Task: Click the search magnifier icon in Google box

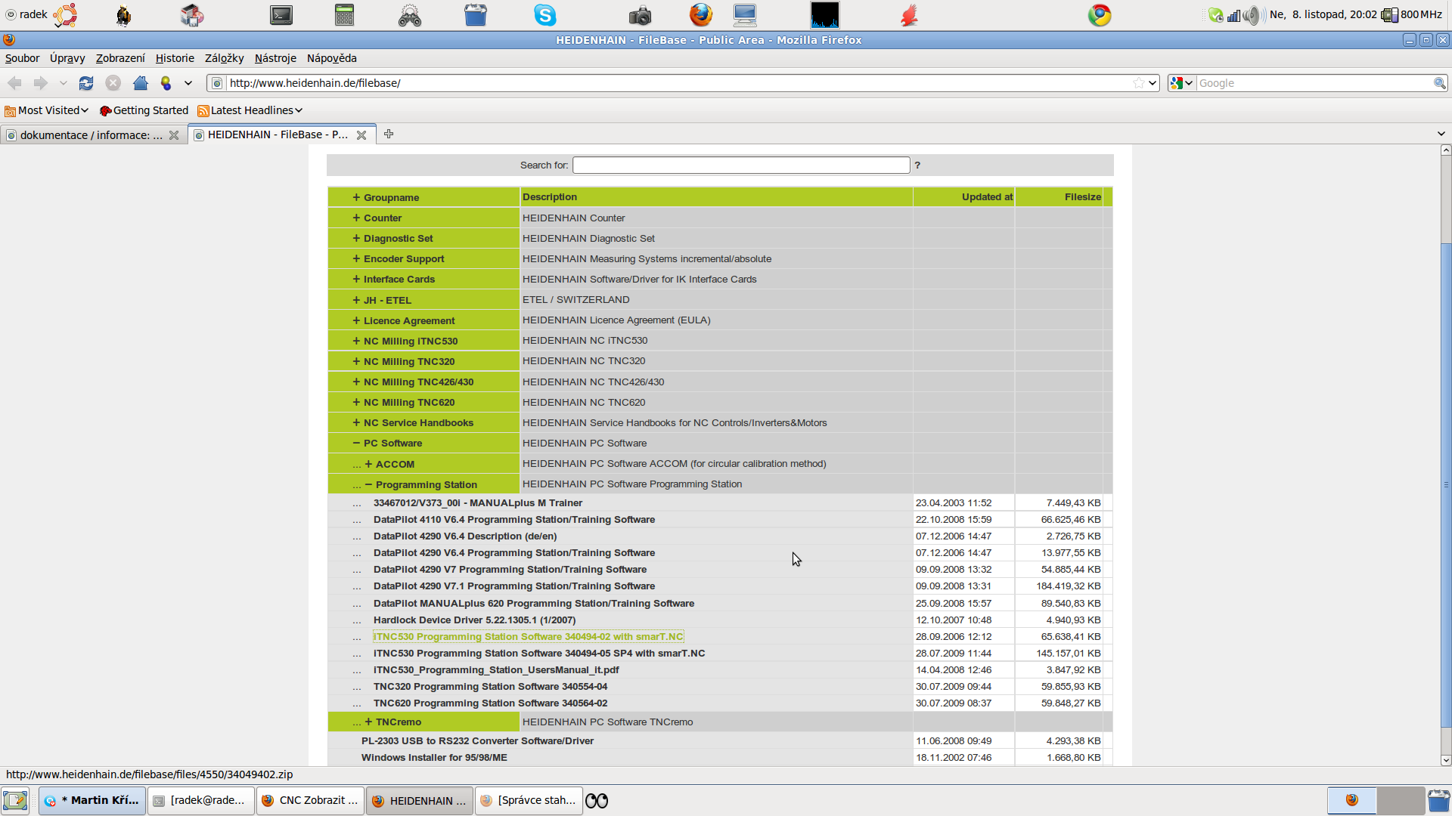Action: [1439, 83]
